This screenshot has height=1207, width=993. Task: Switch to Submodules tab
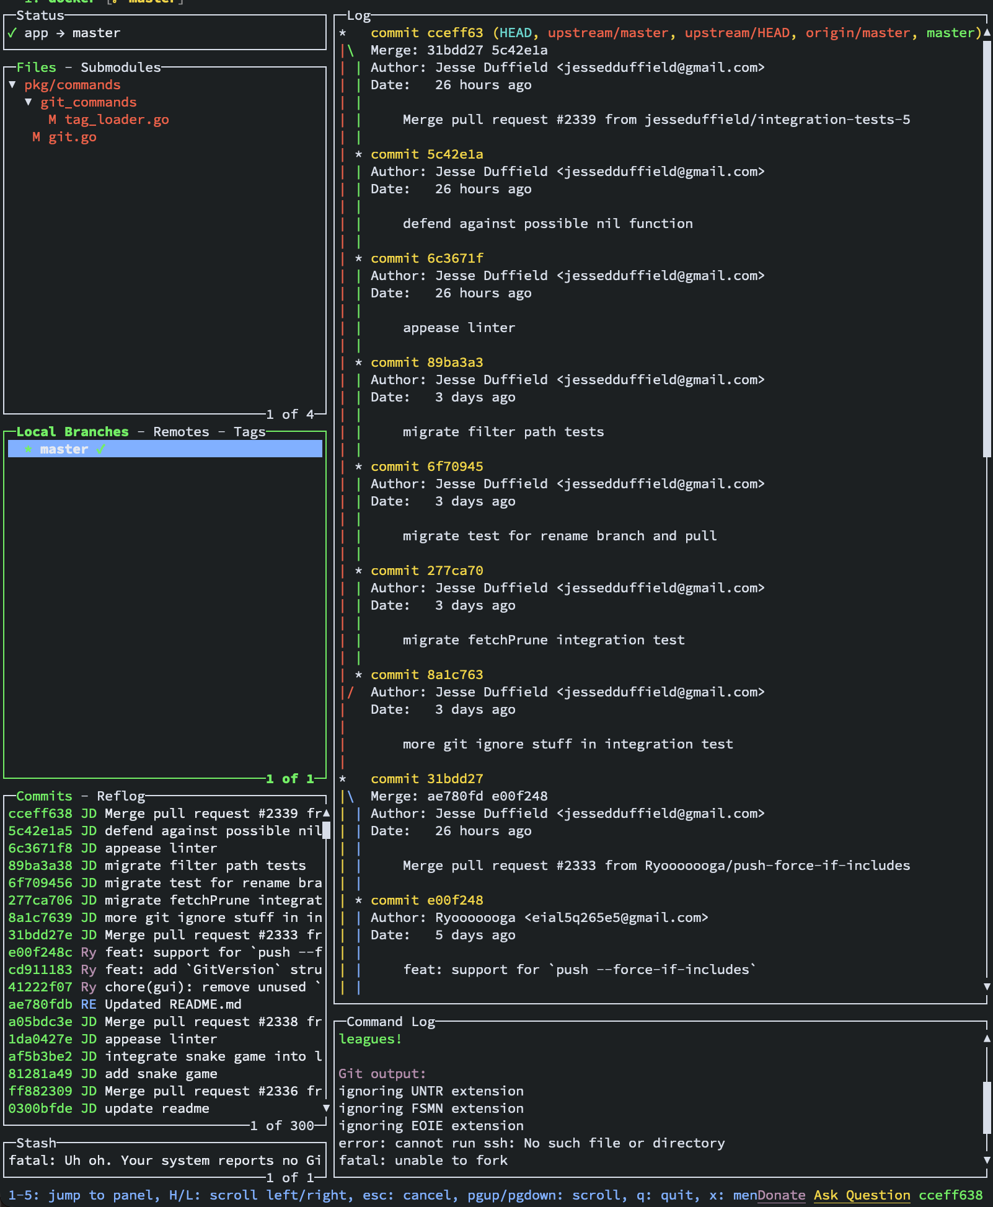[121, 68]
